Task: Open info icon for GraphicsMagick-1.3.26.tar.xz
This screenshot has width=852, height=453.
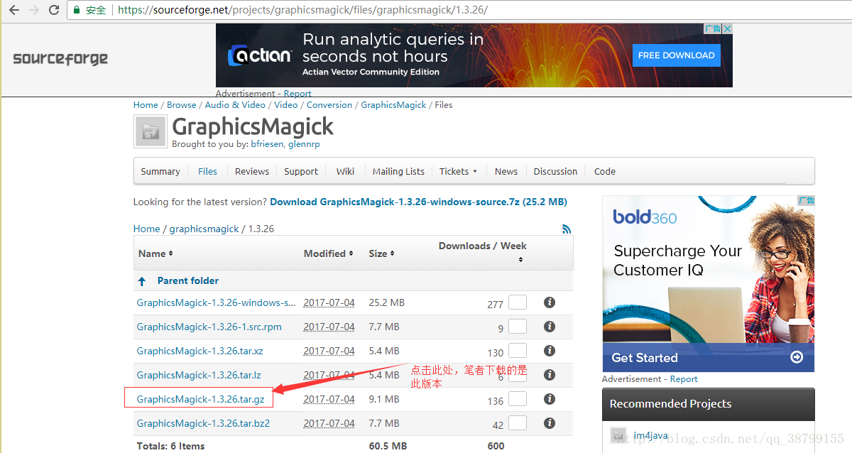Action: click(549, 351)
